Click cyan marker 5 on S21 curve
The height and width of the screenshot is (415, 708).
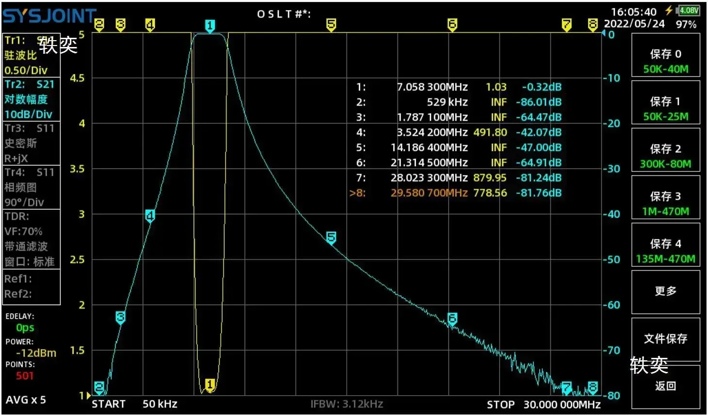[x=331, y=238]
